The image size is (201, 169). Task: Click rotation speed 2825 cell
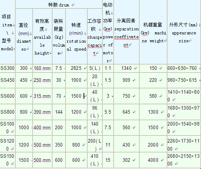(x=76, y=68)
